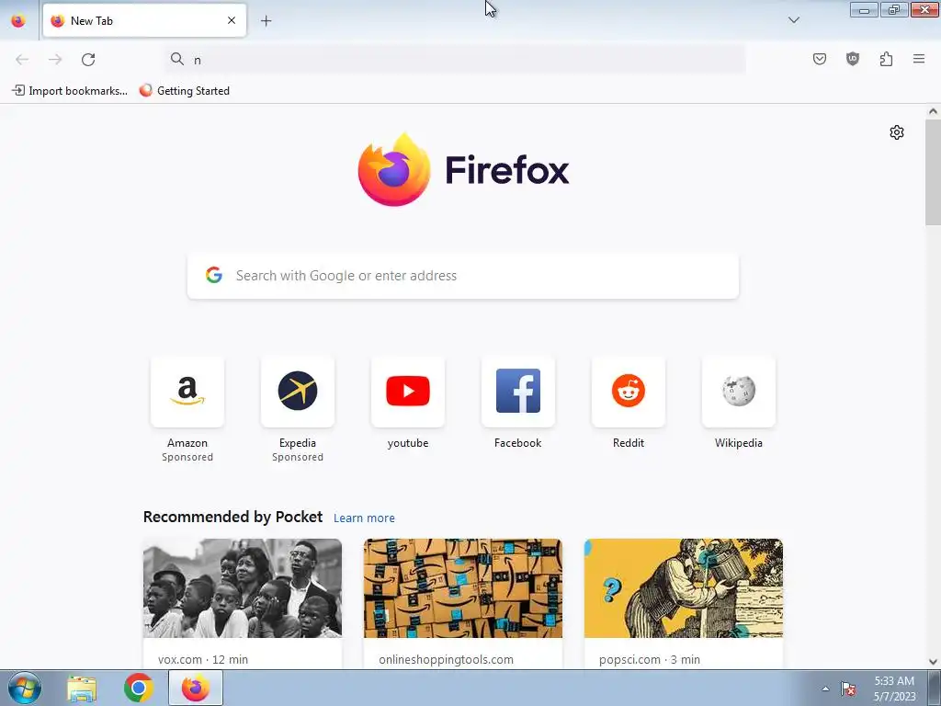Open the popsci.com Pocket story thumbnail
941x706 pixels.
point(684,588)
